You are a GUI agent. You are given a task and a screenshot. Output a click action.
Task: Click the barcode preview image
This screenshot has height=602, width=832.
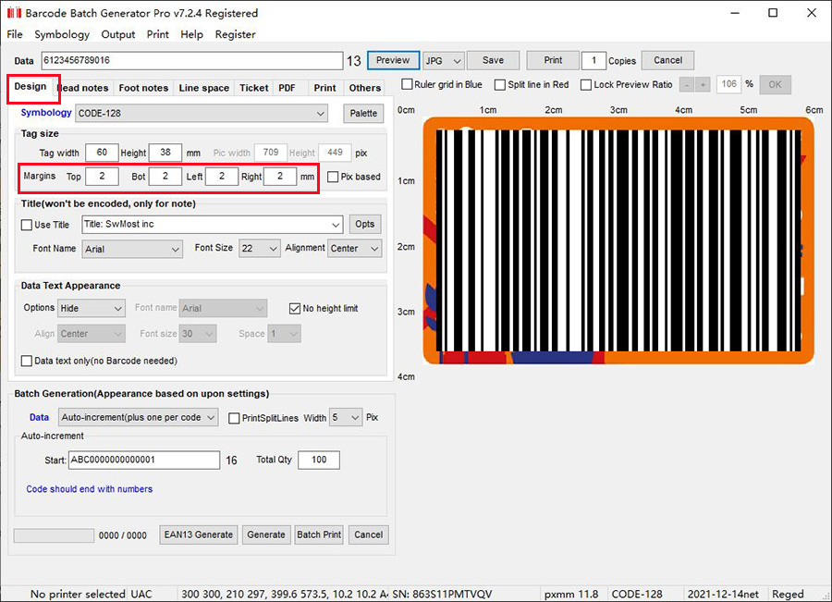coord(618,240)
